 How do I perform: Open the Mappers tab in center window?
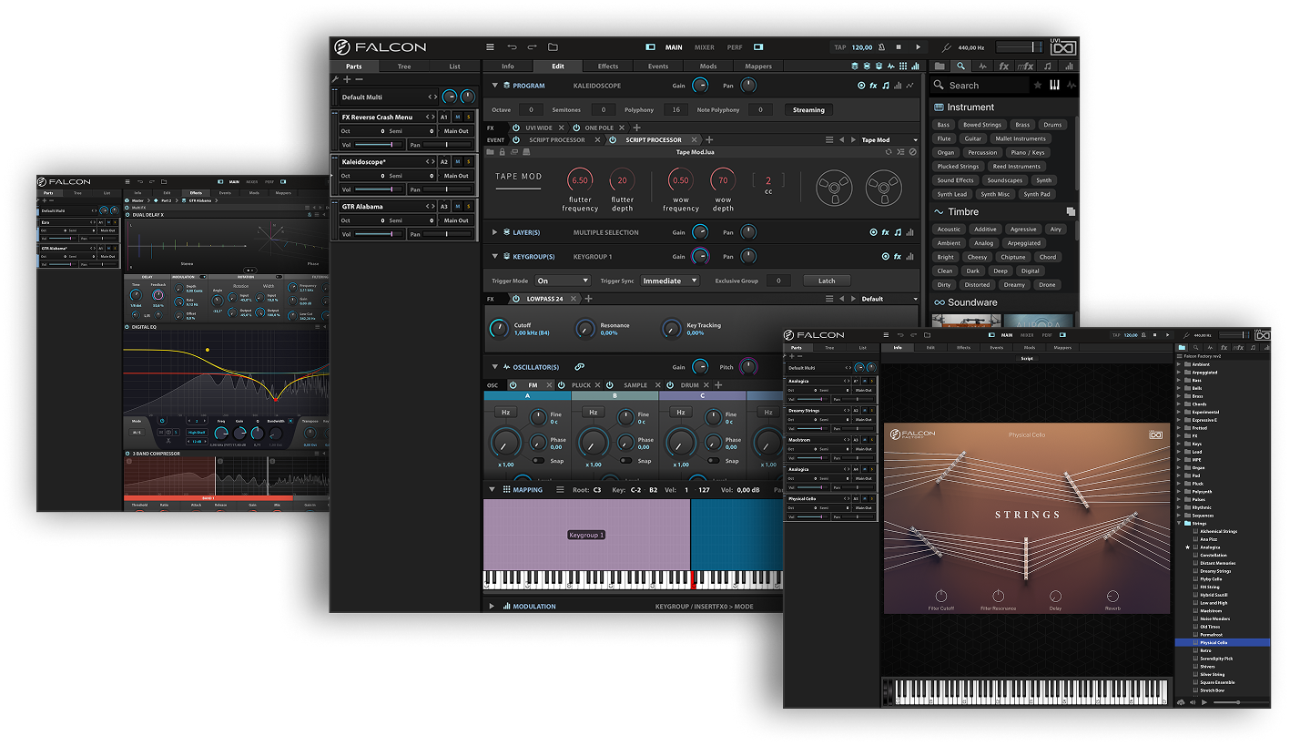coord(758,66)
